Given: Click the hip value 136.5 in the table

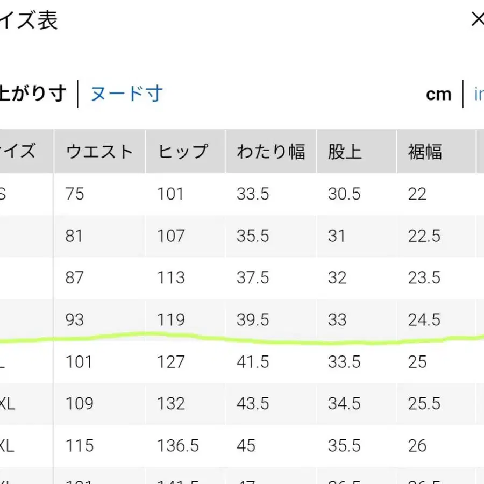Looking at the screenshot, I should coord(176,445).
